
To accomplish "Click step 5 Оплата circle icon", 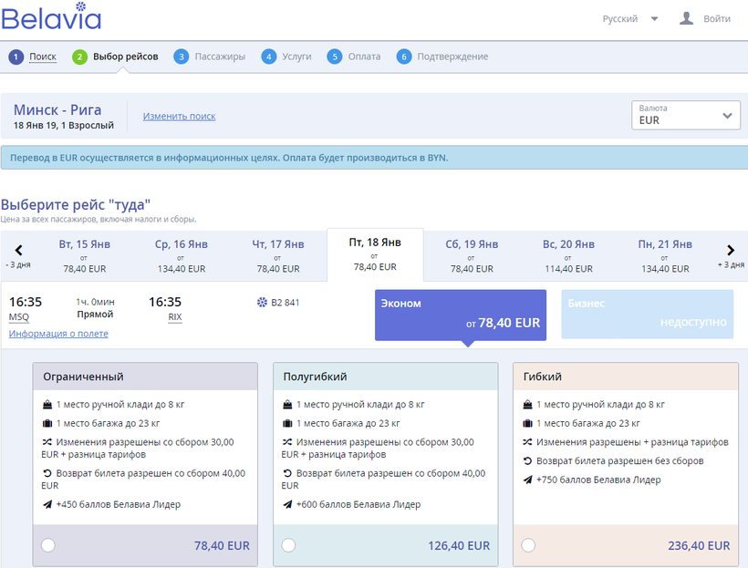I will click(x=335, y=57).
